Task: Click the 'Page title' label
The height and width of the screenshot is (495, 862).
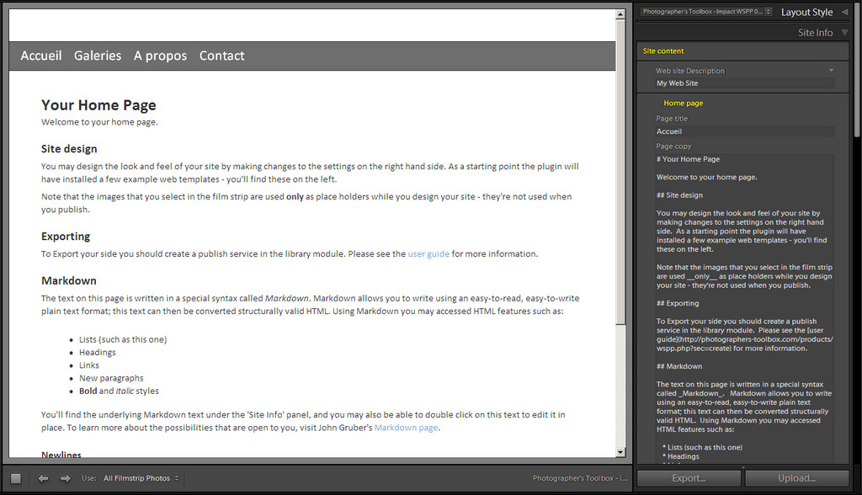Action: point(672,119)
